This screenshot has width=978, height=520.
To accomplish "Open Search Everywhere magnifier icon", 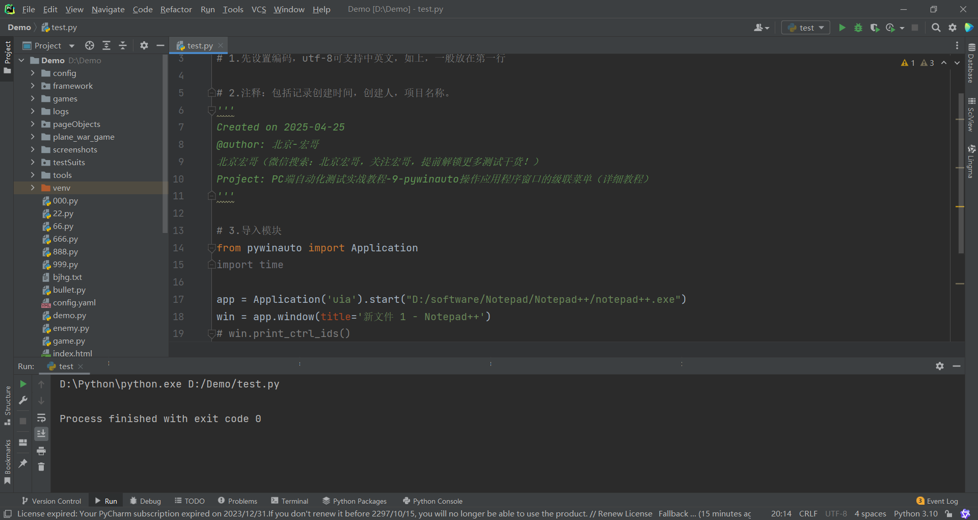I will click(x=936, y=28).
